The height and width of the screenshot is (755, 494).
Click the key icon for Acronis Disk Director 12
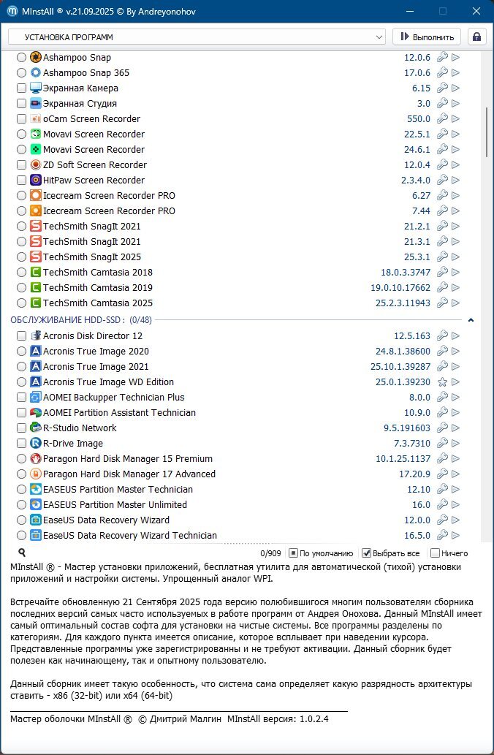(x=441, y=336)
